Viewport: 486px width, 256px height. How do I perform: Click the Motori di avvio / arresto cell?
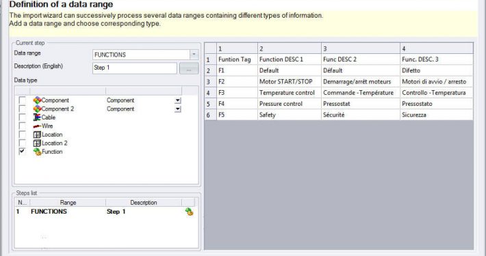coord(437,82)
